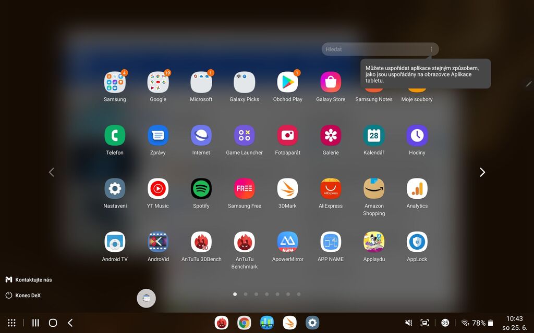Tap Konec DeX to exit DeX mode
Screen dimensions: 534x333
tap(22, 295)
